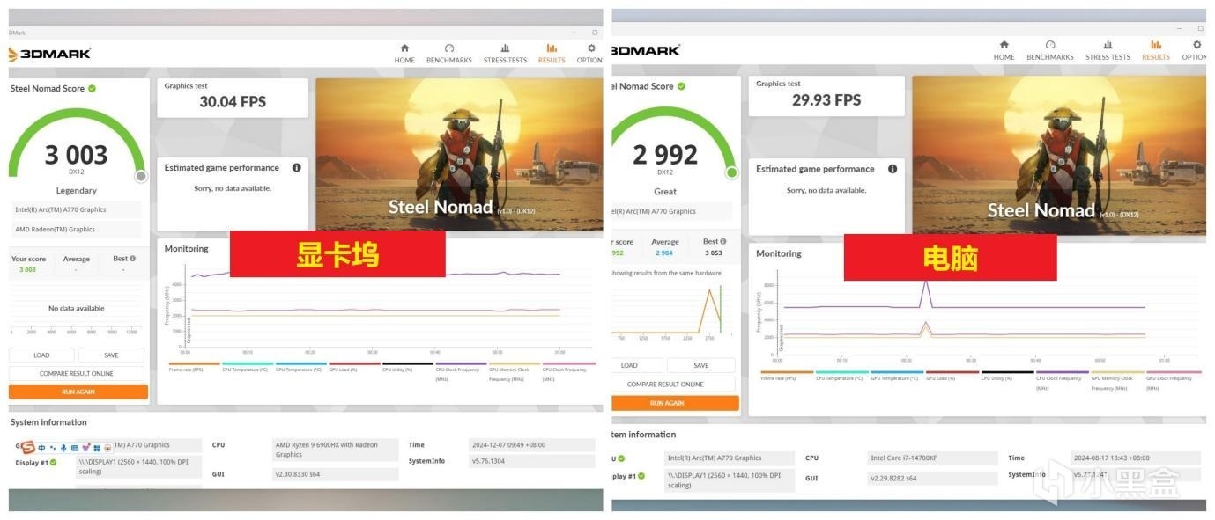The width and height of the screenshot is (1215, 520).
Task: Toggle GPU Load legend in right chart
Action: pos(952,376)
